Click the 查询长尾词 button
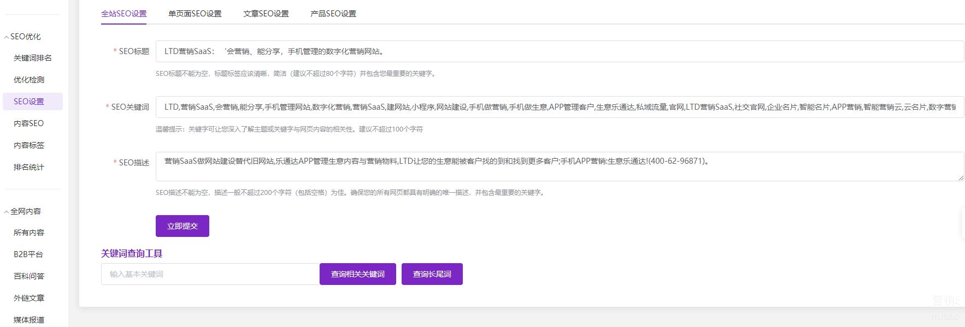 click(x=432, y=274)
